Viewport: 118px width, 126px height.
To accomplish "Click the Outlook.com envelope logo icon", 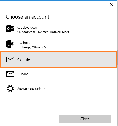I will tap(10, 29).
